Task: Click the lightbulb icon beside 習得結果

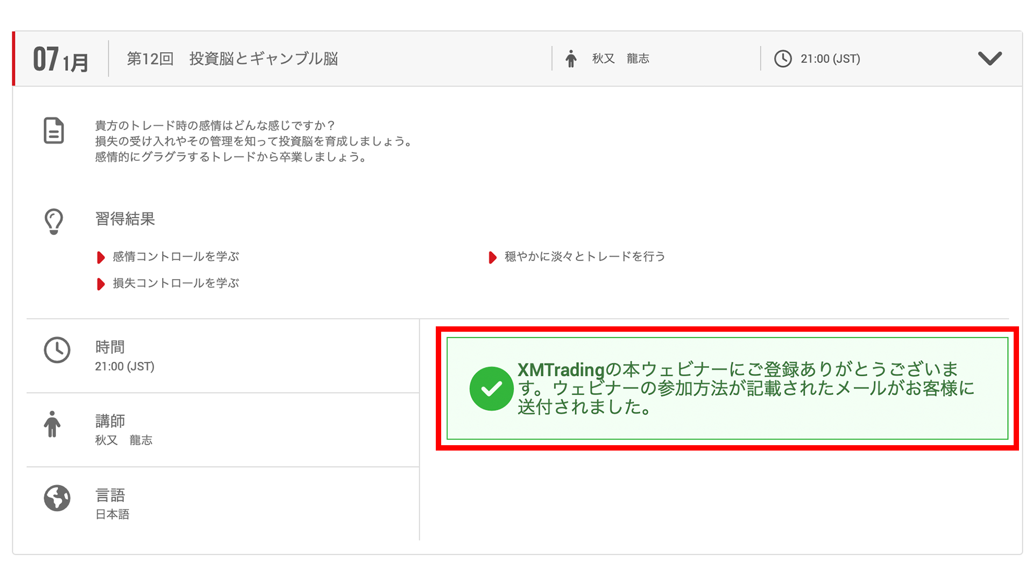Action: point(54,222)
